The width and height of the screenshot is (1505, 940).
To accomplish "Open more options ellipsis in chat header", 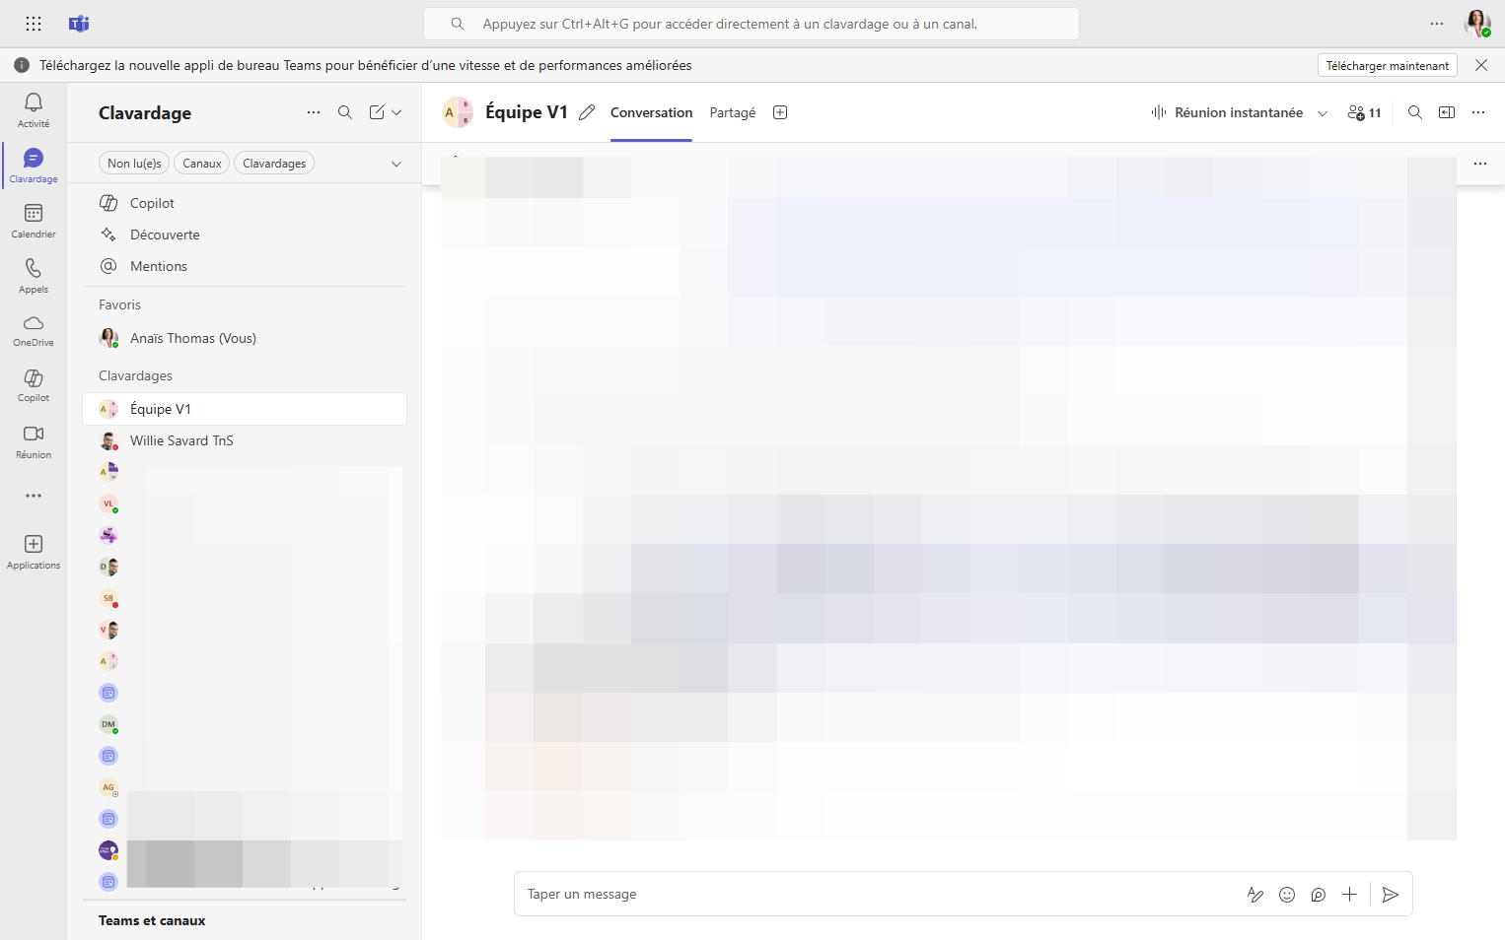I will pyautogui.click(x=1478, y=112).
